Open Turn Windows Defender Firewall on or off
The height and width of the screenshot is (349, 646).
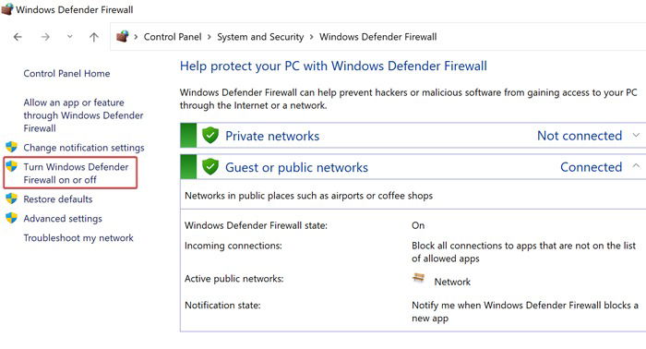pyautogui.click(x=76, y=173)
